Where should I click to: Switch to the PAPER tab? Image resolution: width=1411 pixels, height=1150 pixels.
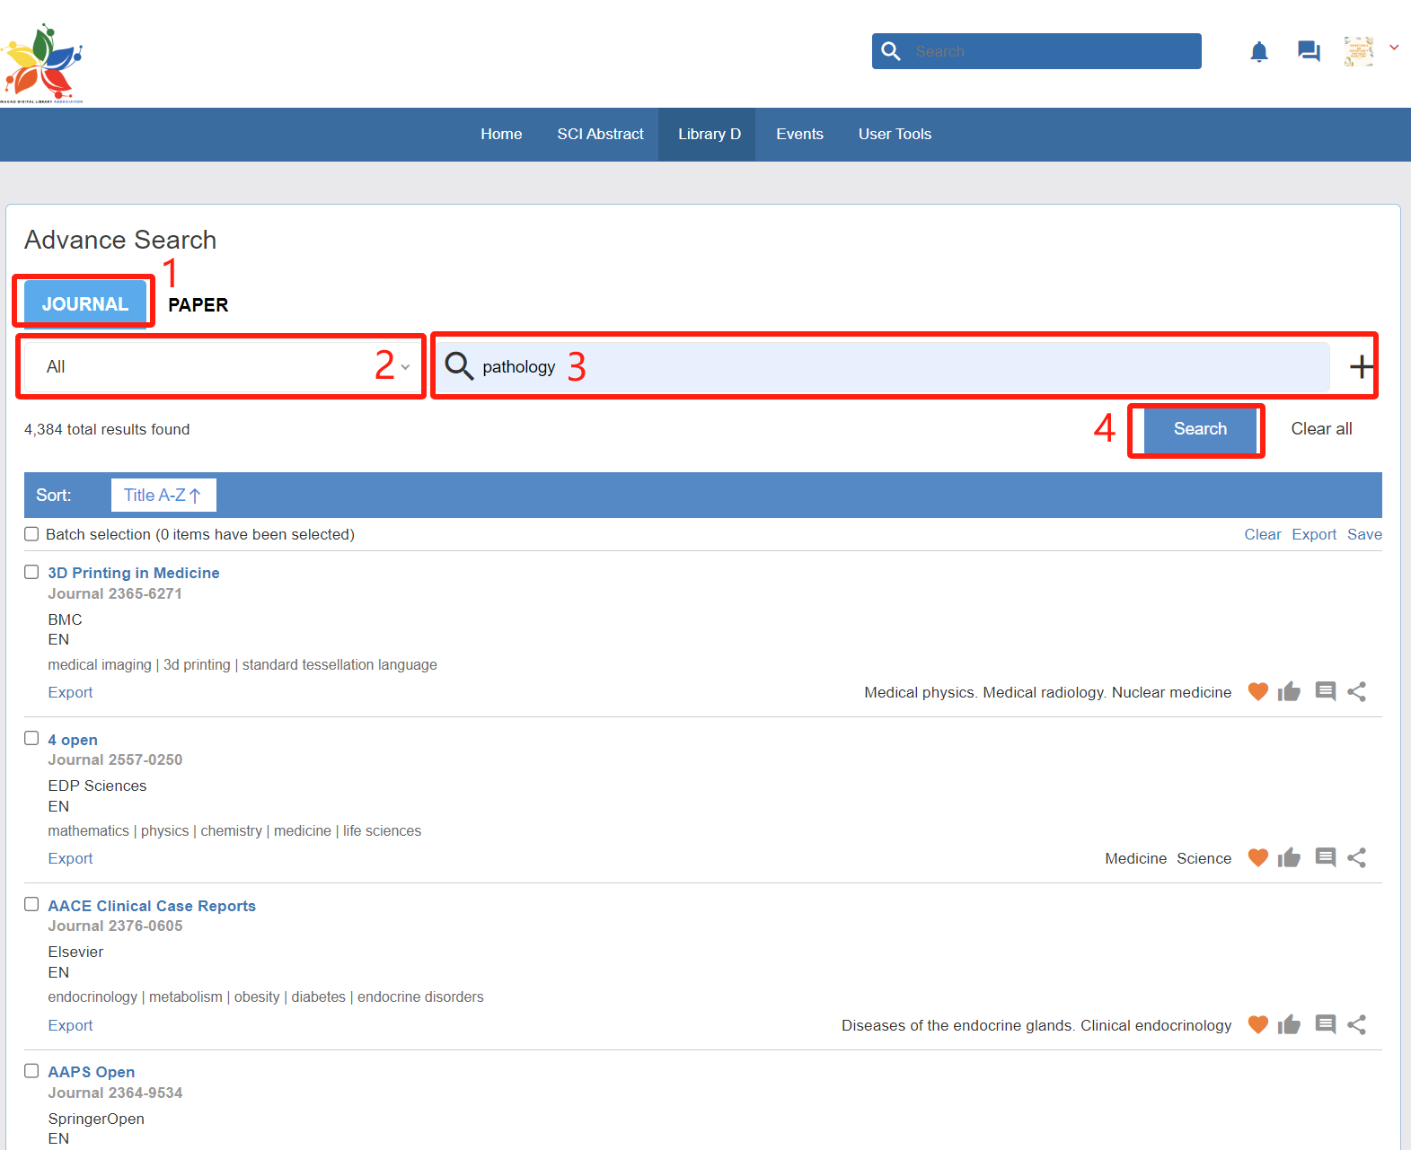pos(198,305)
